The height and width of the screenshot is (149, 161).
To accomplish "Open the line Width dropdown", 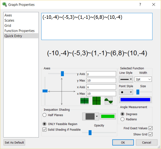I will [143, 79].
